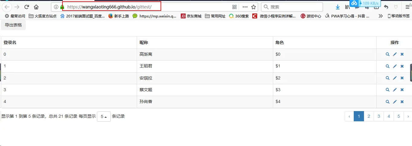Edit the 安琪拉 record
Viewport: 412px width, 146px height.
pos(395,78)
